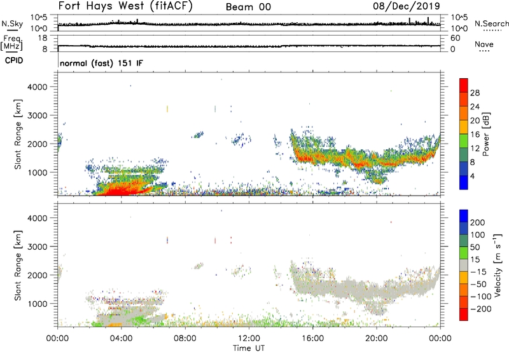This screenshot has width=509, height=352.
Task: Click the "normal (fast) 151 IF" text
Action: click(101, 63)
